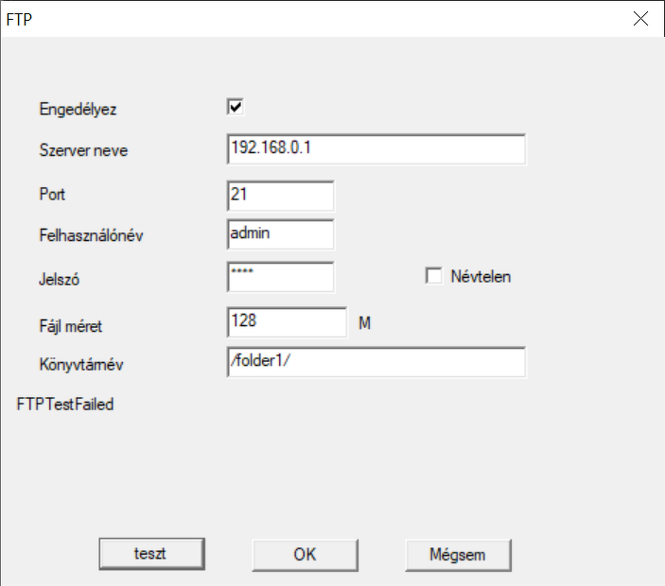The height and width of the screenshot is (586, 665).
Task: Click the M unit label
Action: [365, 322]
